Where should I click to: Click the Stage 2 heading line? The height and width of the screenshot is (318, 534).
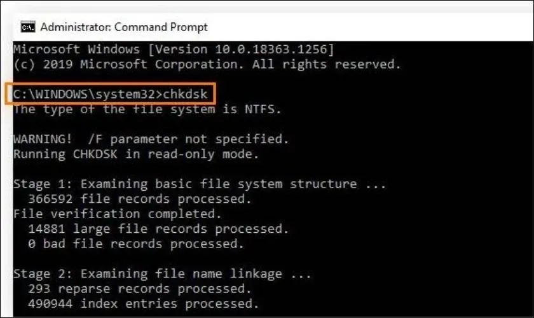pyautogui.click(x=163, y=274)
